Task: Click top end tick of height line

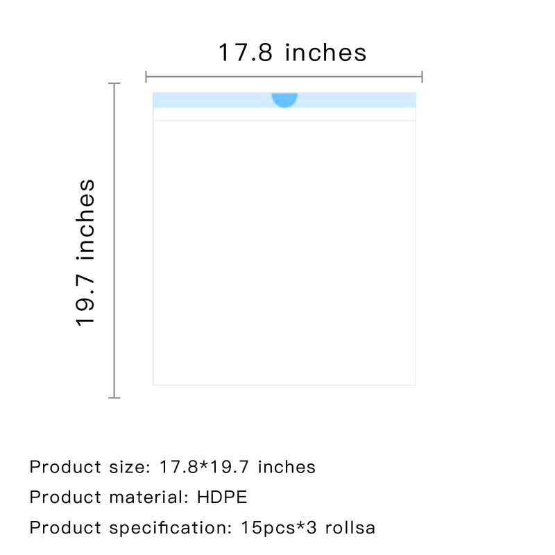Action: [x=114, y=83]
